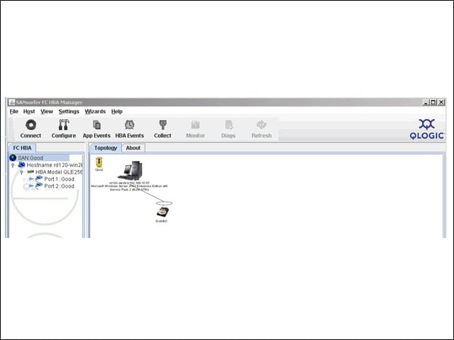Click the HBA Model adapter card icon

coord(31,171)
